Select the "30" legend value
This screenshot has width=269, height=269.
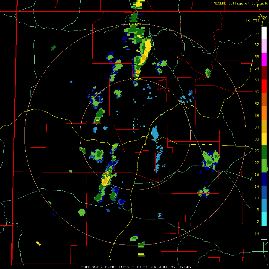click(257, 139)
